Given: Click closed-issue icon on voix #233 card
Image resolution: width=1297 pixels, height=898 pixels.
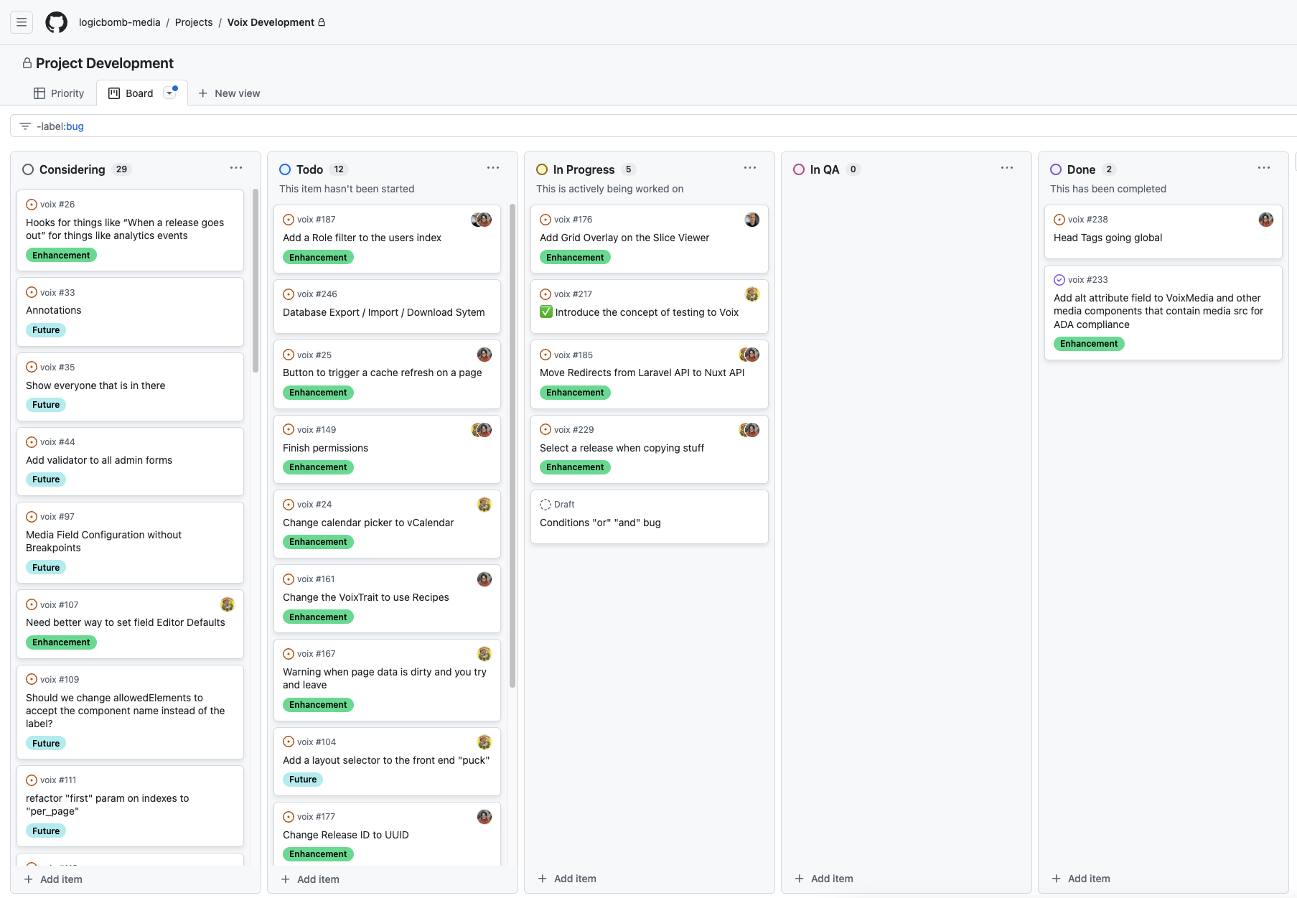Looking at the screenshot, I should pos(1059,280).
